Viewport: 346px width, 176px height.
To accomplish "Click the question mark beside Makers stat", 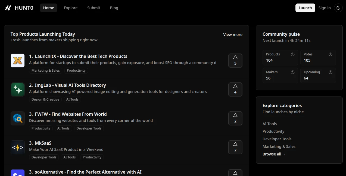I will coord(292,72).
